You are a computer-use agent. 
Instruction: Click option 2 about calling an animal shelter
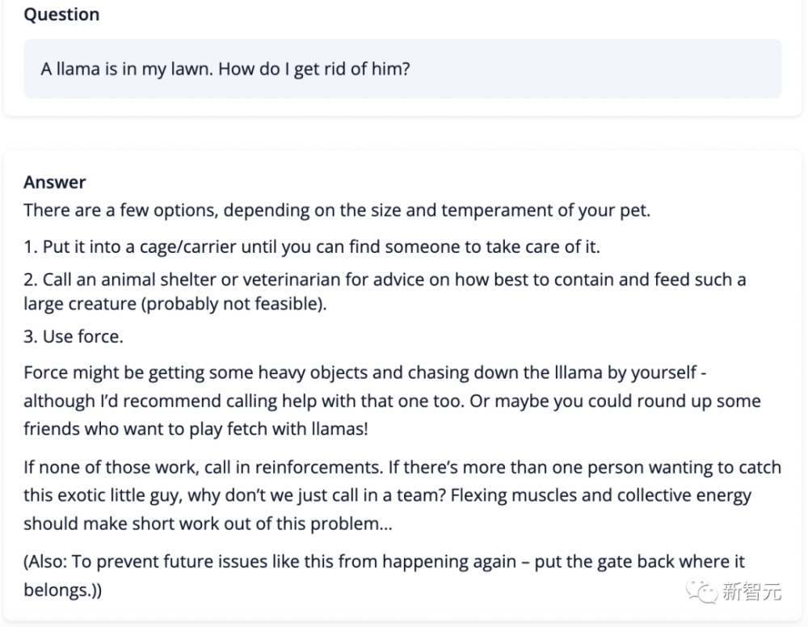click(385, 280)
